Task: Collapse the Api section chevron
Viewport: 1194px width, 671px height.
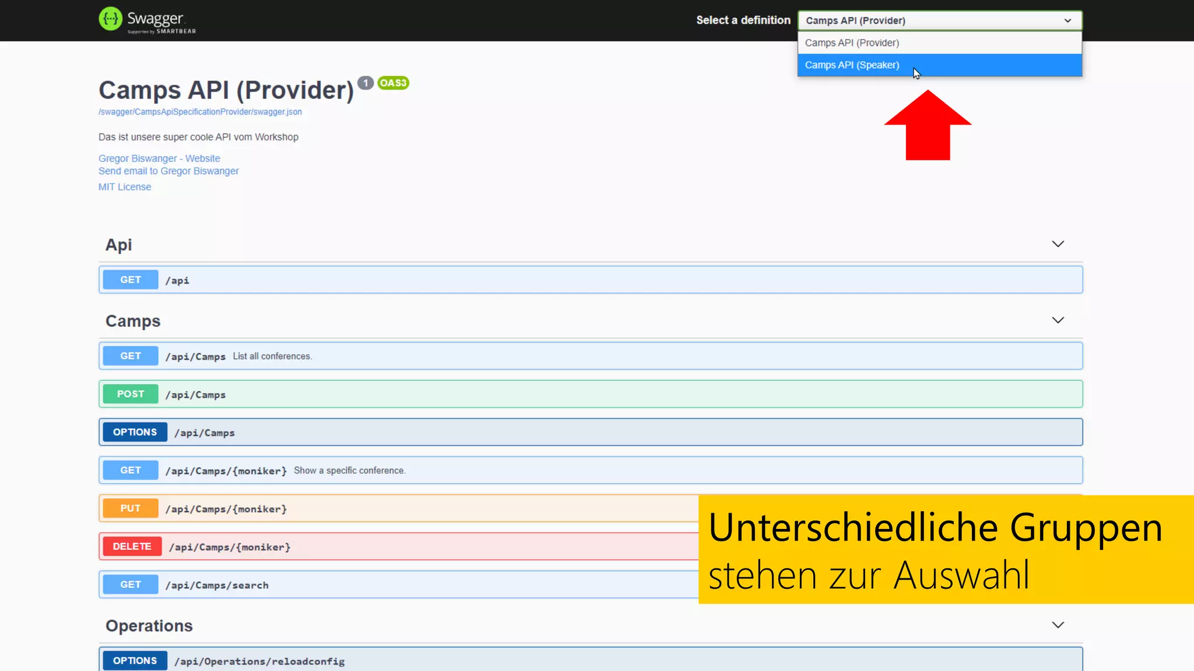Action: coord(1058,244)
